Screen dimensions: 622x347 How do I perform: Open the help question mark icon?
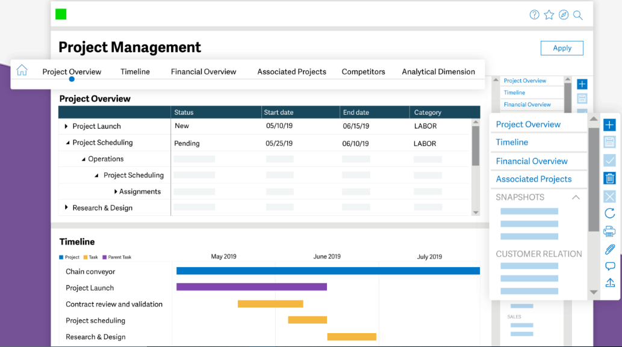tap(534, 15)
